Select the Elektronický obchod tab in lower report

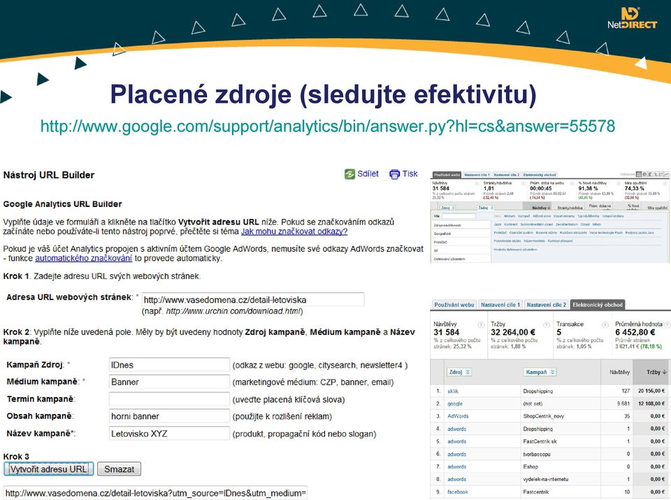click(x=598, y=305)
